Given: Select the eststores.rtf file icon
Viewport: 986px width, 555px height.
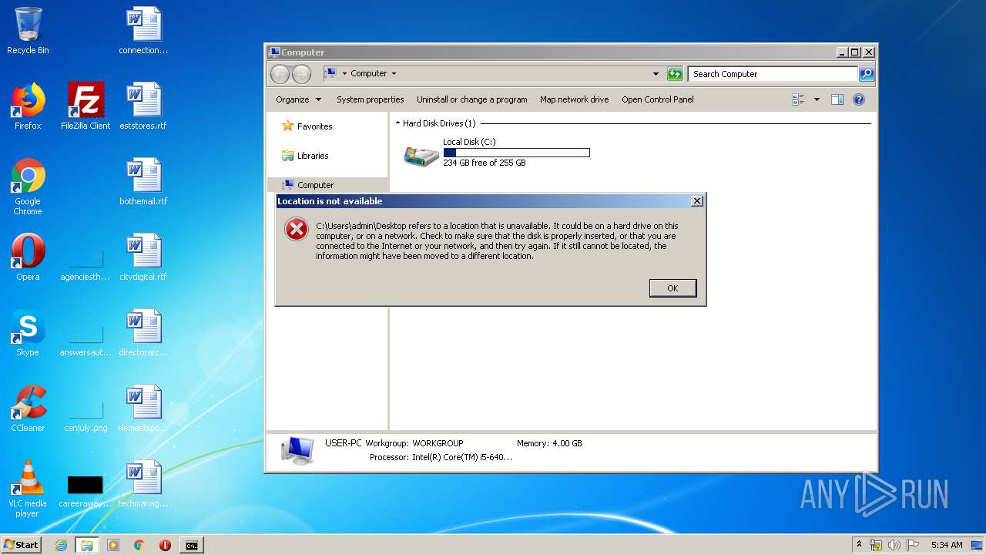Looking at the screenshot, I should (x=144, y=106).
